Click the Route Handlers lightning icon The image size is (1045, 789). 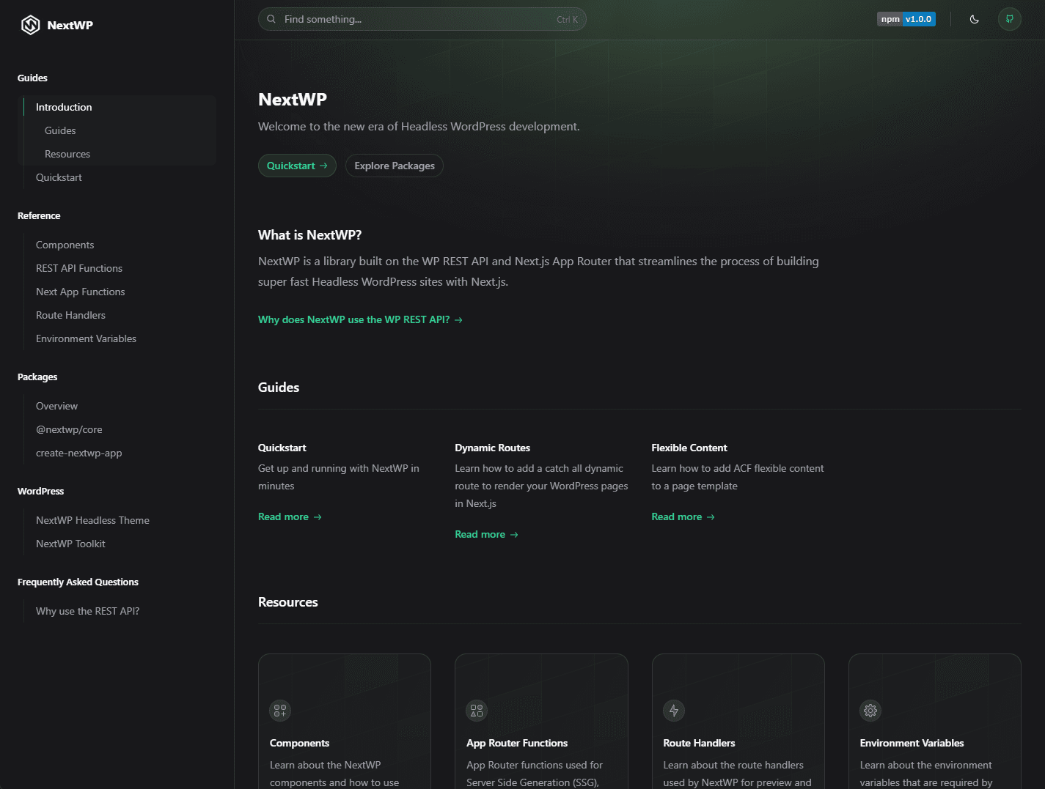(x=673, y=710)
